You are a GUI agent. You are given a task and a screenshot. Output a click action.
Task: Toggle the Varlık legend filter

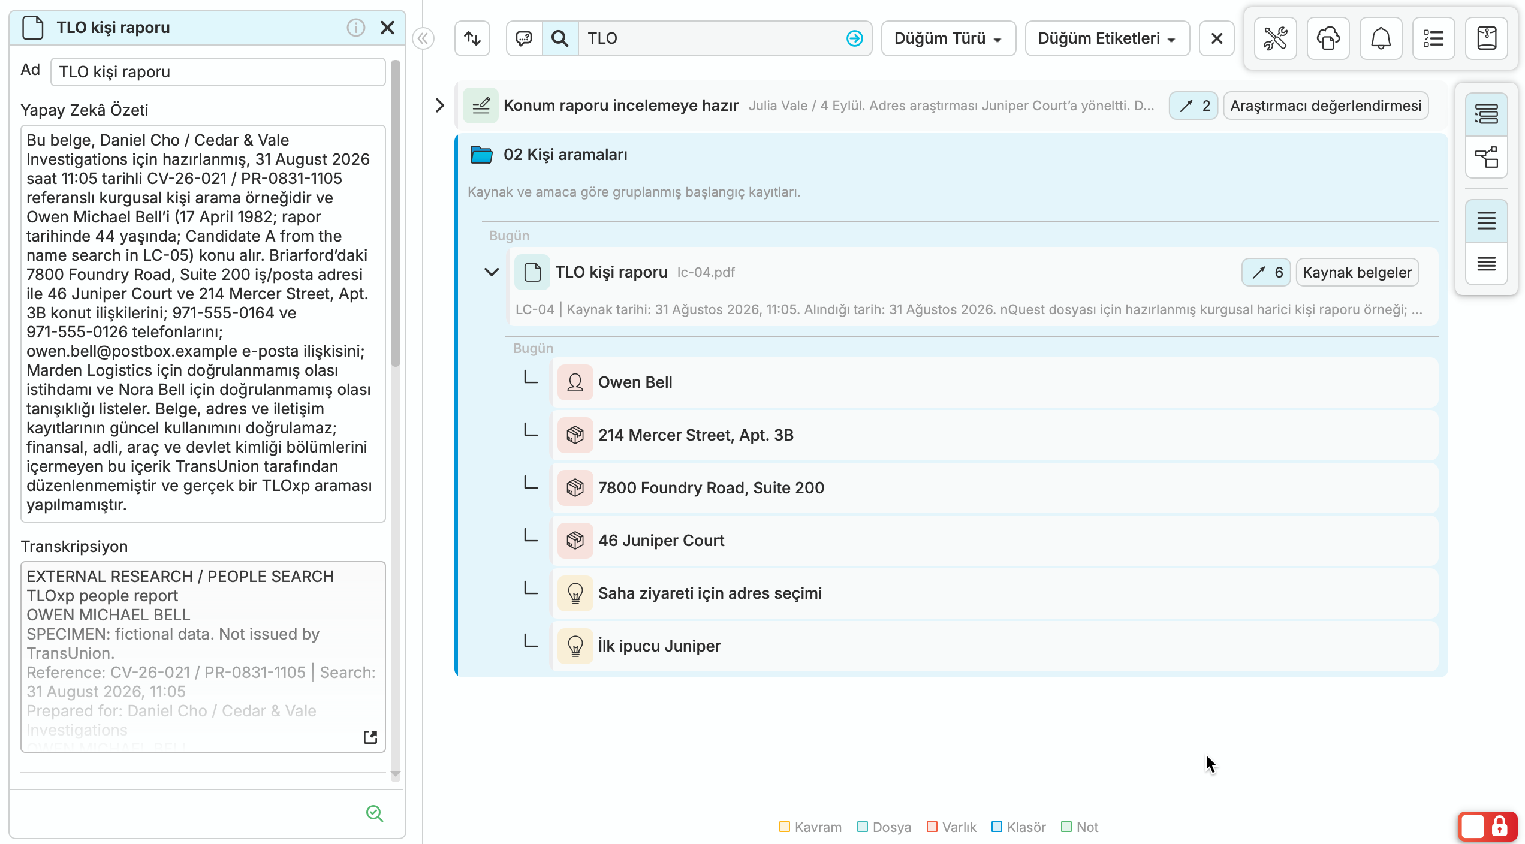(x=951, y=827)
